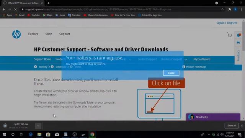Open the notifications chat icon in sidebar

tap(238, 35)
